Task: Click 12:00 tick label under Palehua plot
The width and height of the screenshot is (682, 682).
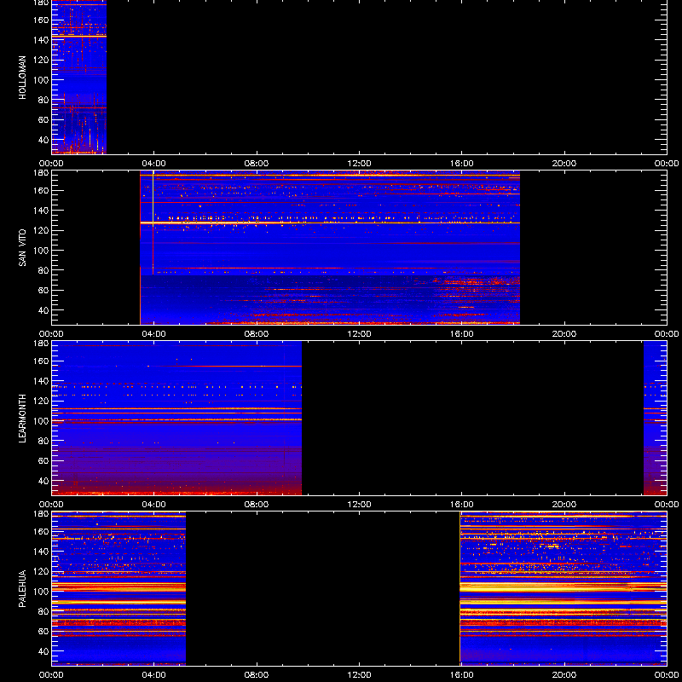Action: pos(359,675)
